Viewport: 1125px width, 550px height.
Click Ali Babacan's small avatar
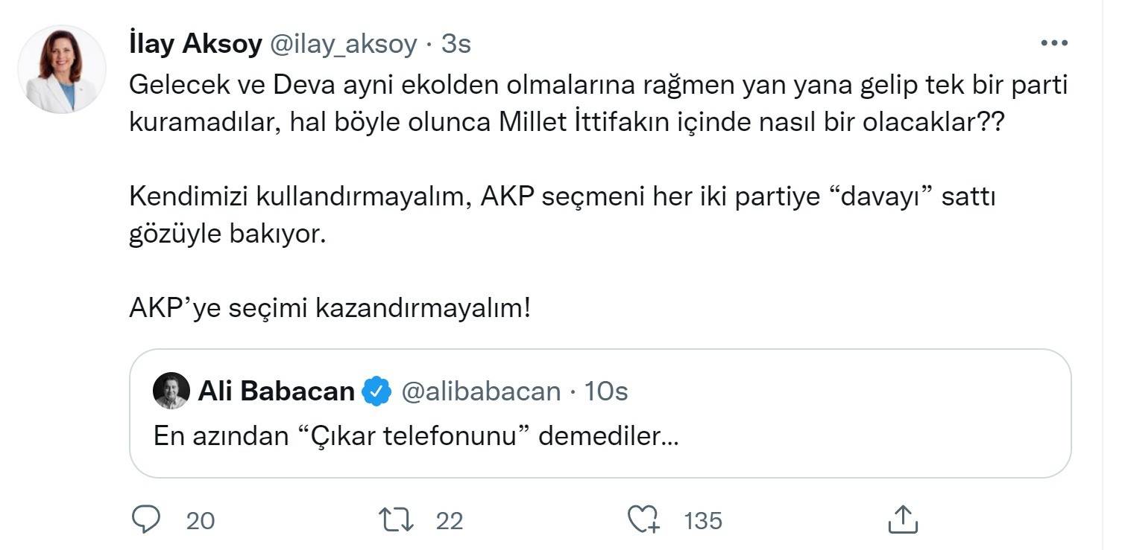[x=171, y=391]
